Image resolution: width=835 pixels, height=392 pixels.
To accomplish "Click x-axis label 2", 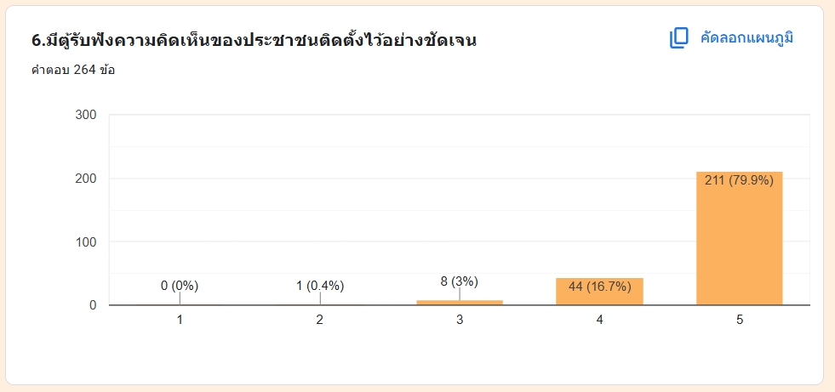I will click(x=320, y=320).
